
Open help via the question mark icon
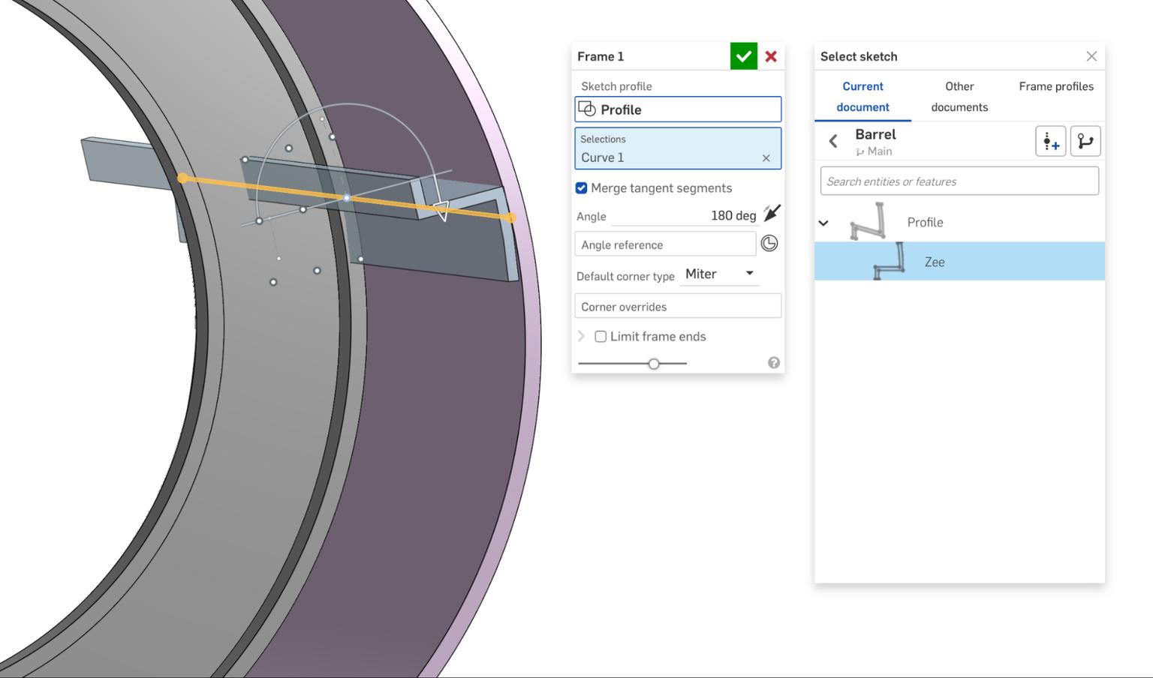pos(774,362)
